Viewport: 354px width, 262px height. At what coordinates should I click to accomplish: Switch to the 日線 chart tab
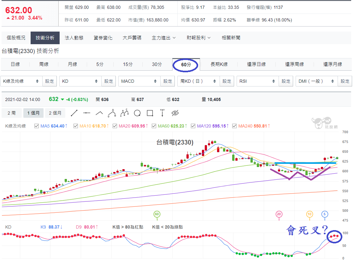(x=15, y=64)
